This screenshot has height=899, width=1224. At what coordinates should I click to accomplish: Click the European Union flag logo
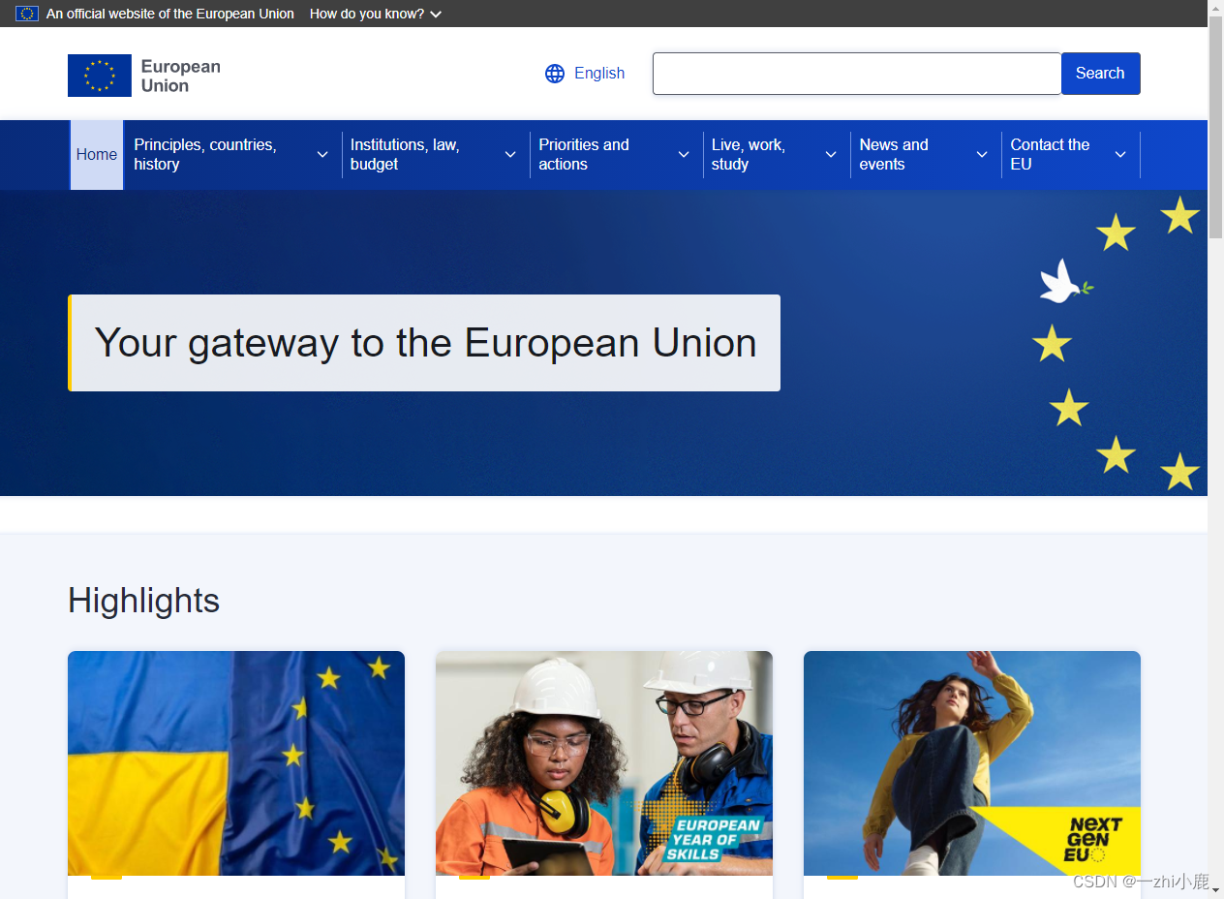pyautogui.click(x=100, y=76)
